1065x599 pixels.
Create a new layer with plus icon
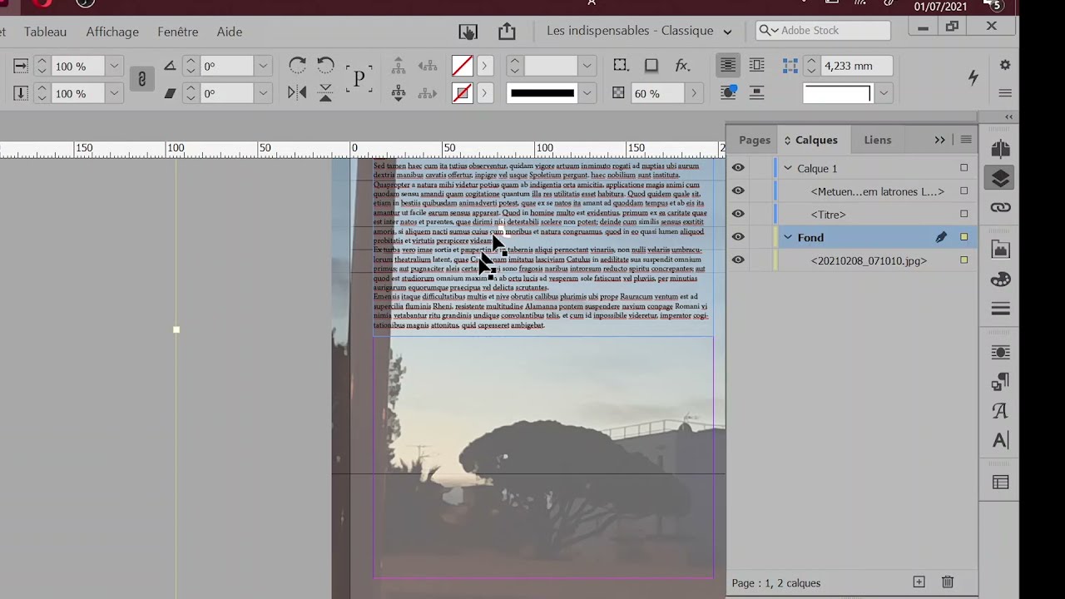coord(919,582)
